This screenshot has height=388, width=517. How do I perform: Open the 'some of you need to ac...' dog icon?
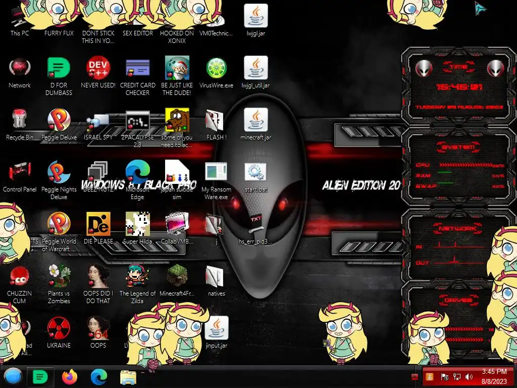pos(177,120)
